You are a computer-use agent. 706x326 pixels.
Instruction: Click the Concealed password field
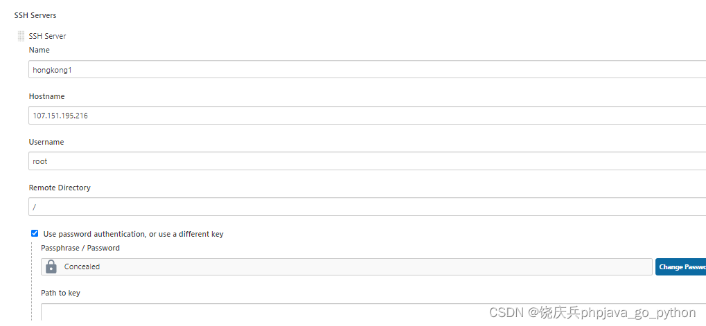(x=346, y=266)
